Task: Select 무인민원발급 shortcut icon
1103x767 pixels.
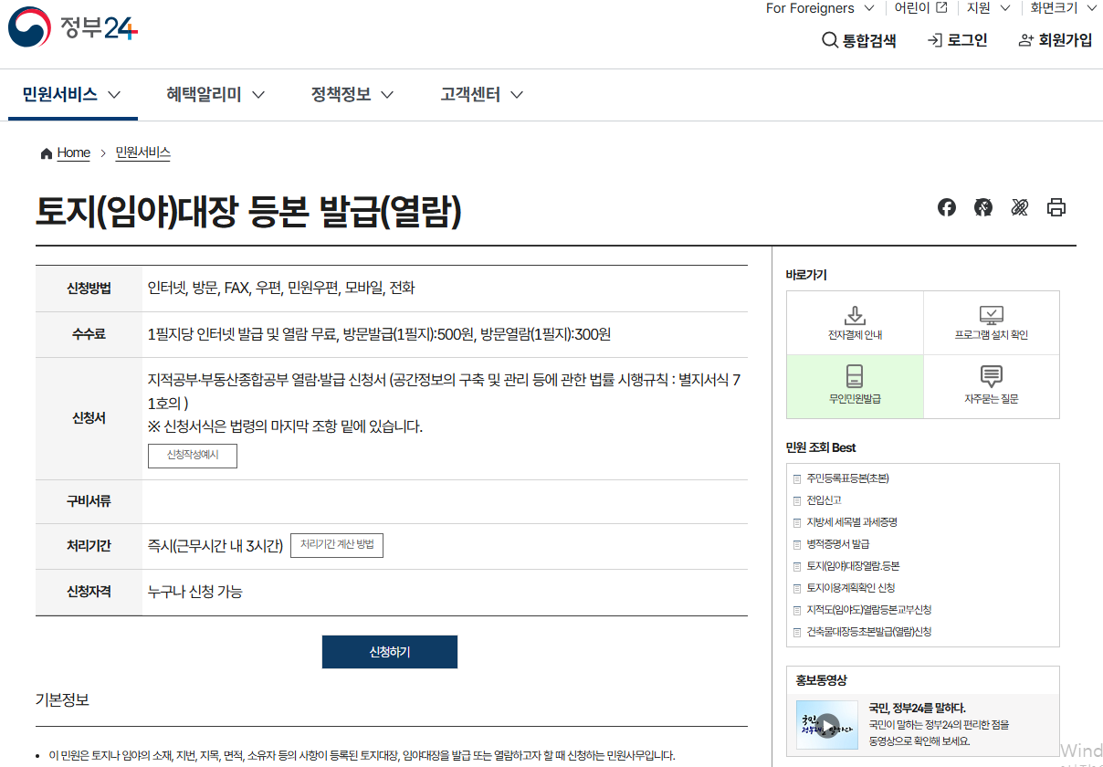Action: coord(855,385)
